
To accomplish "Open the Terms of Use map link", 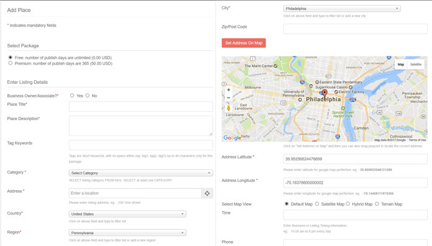I will [x=418, y=140].
